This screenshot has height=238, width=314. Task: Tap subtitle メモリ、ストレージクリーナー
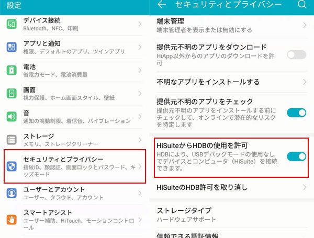pos(61,144)
